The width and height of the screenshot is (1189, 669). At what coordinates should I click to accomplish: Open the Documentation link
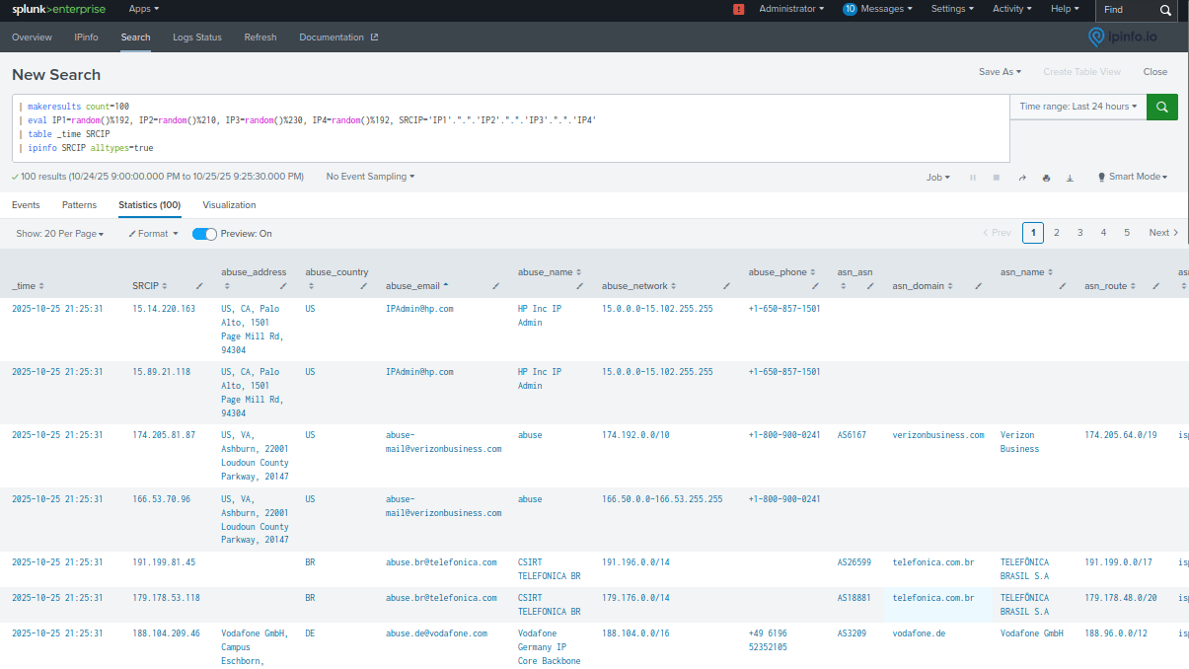tap(334, 37)
